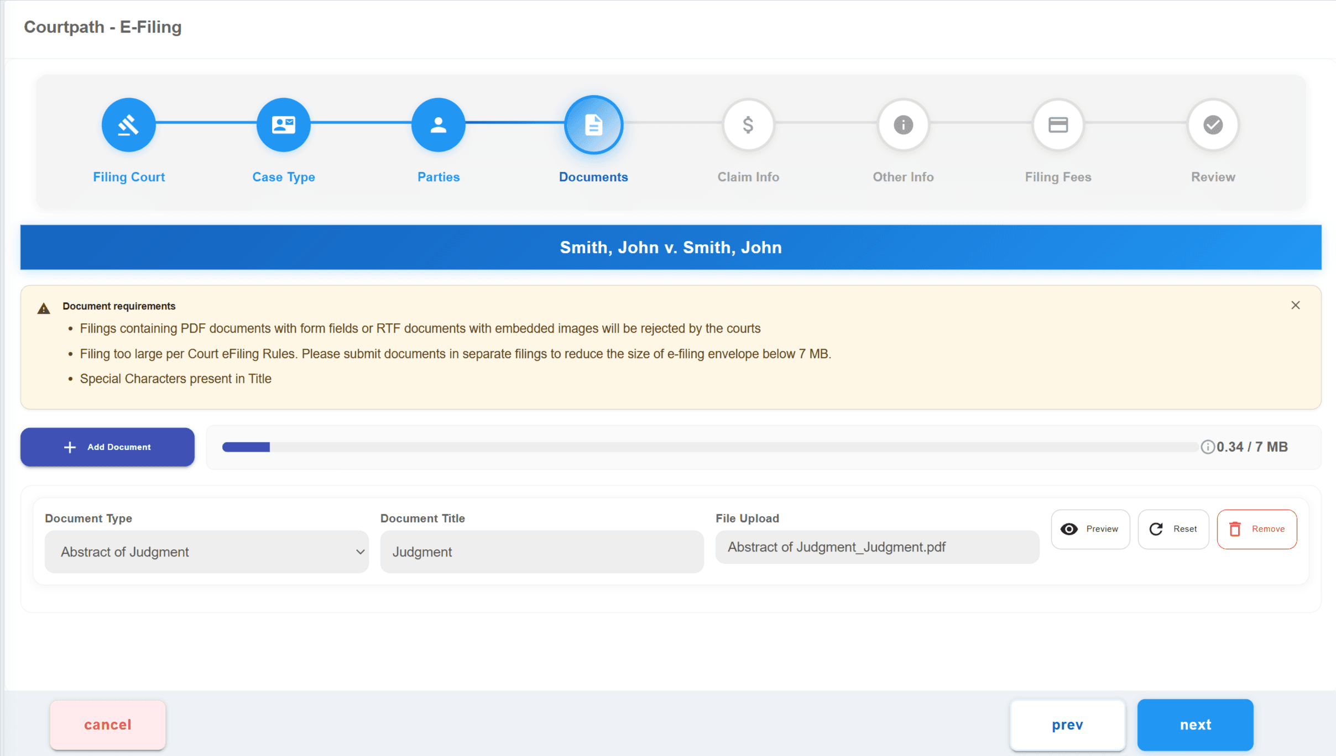Click the Judgment document title field
1336x756 pixels.
coord(541,552)
